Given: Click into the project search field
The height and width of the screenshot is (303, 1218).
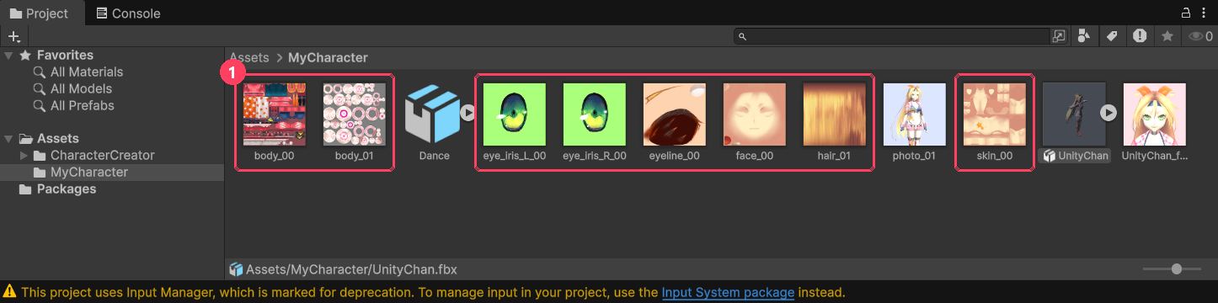Looking at the screenshot, I should (891, 36).
